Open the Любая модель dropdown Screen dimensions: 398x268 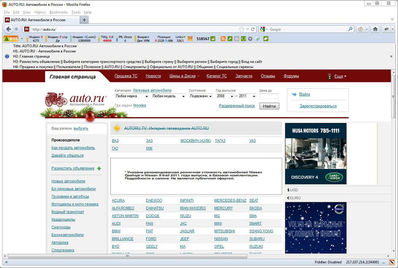click(x=168, y=96)
